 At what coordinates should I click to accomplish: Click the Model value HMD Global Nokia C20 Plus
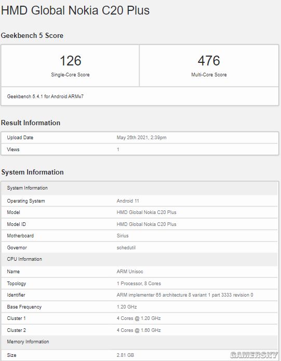coord(146,212)
